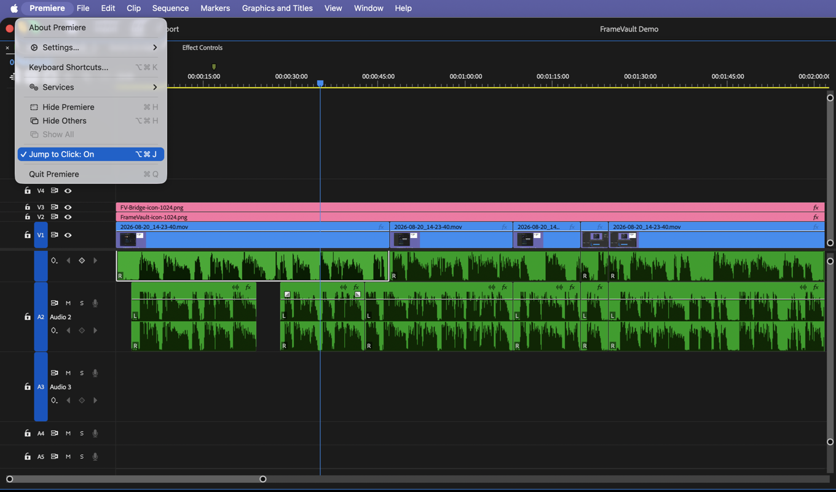Toggle sync lock on track V3
This screenshot has width=836, height=492.
54,207
